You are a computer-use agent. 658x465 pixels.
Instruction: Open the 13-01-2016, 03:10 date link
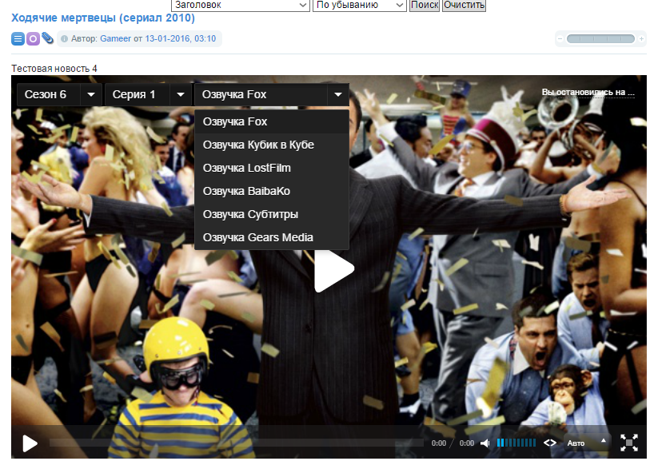point(181,38)
